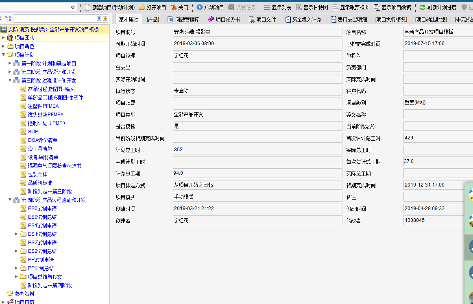Open the 镜头总装PFMEA tree item
The height and width of the screenshot is (304, 473).
46,115
